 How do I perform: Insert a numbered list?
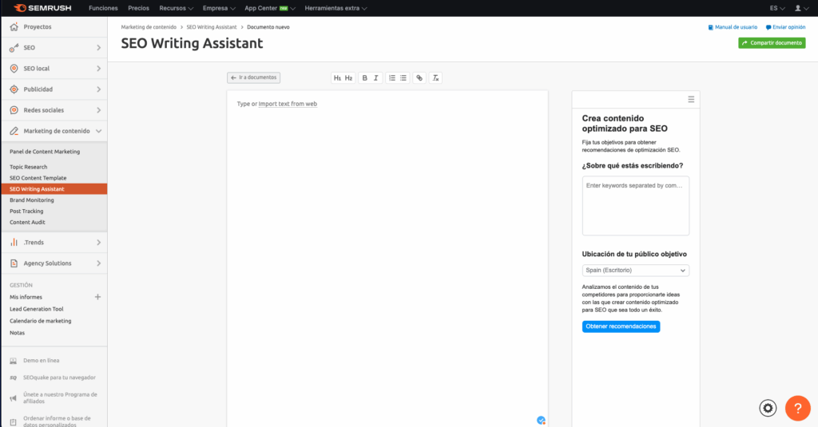(x=391, y=77)
